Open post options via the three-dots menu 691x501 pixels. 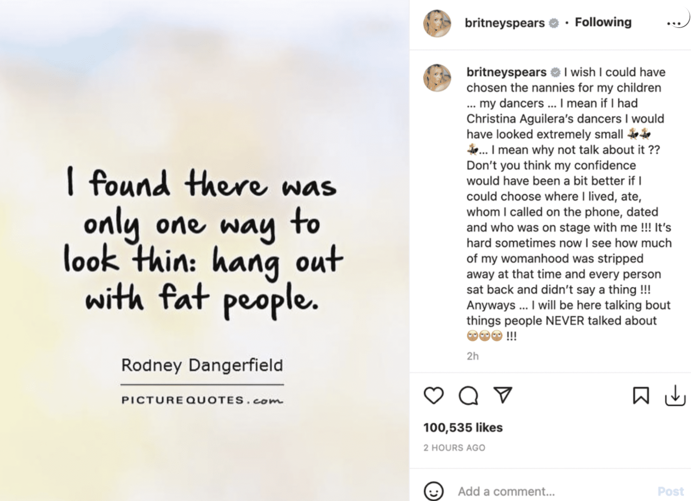[x=675, y=22]
